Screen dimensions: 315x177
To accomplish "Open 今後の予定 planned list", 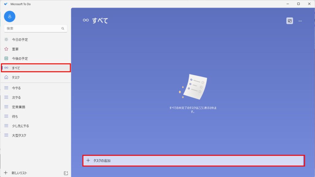I will coord(20,58).
